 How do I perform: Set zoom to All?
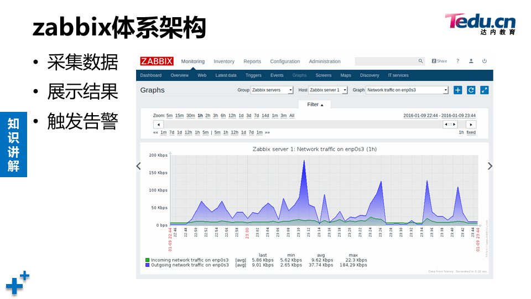[x=292, y=116]
